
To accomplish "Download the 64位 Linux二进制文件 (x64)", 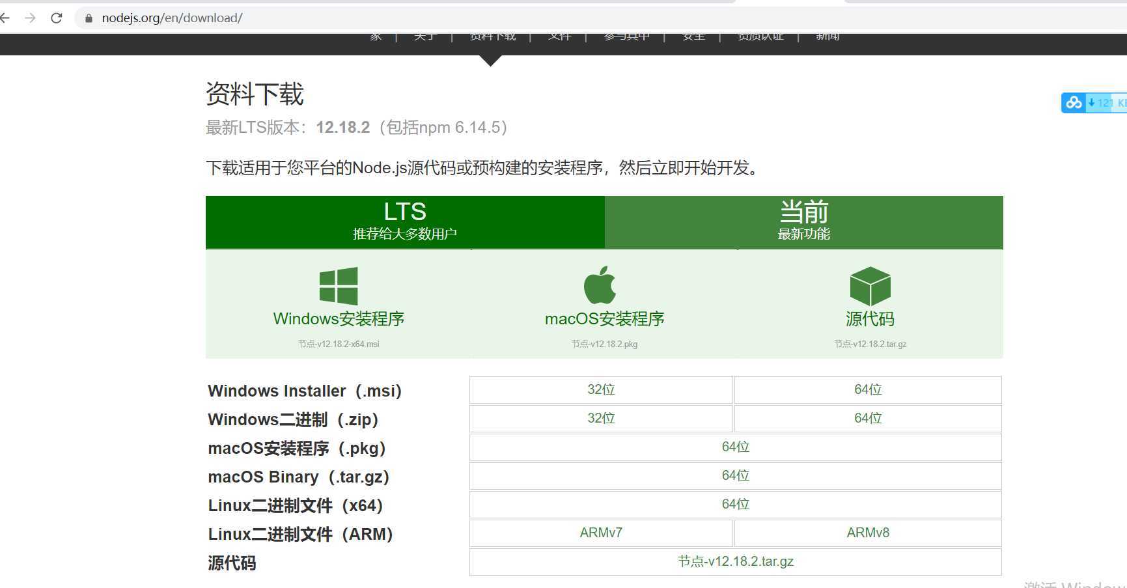I will [x=736, y=504].
